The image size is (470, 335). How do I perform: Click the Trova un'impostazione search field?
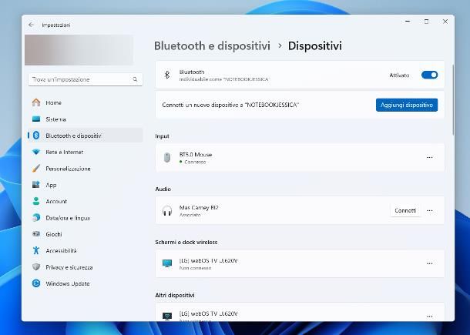pyautogui.click(x=86, y=79)
